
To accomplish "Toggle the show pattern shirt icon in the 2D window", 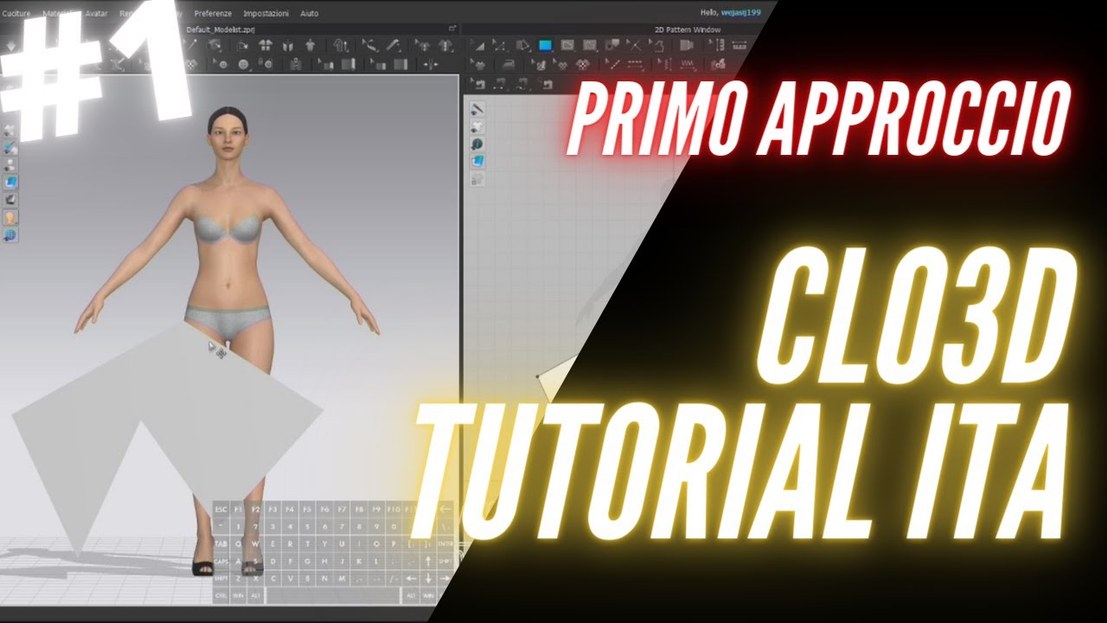I will [x=477, y=126].
